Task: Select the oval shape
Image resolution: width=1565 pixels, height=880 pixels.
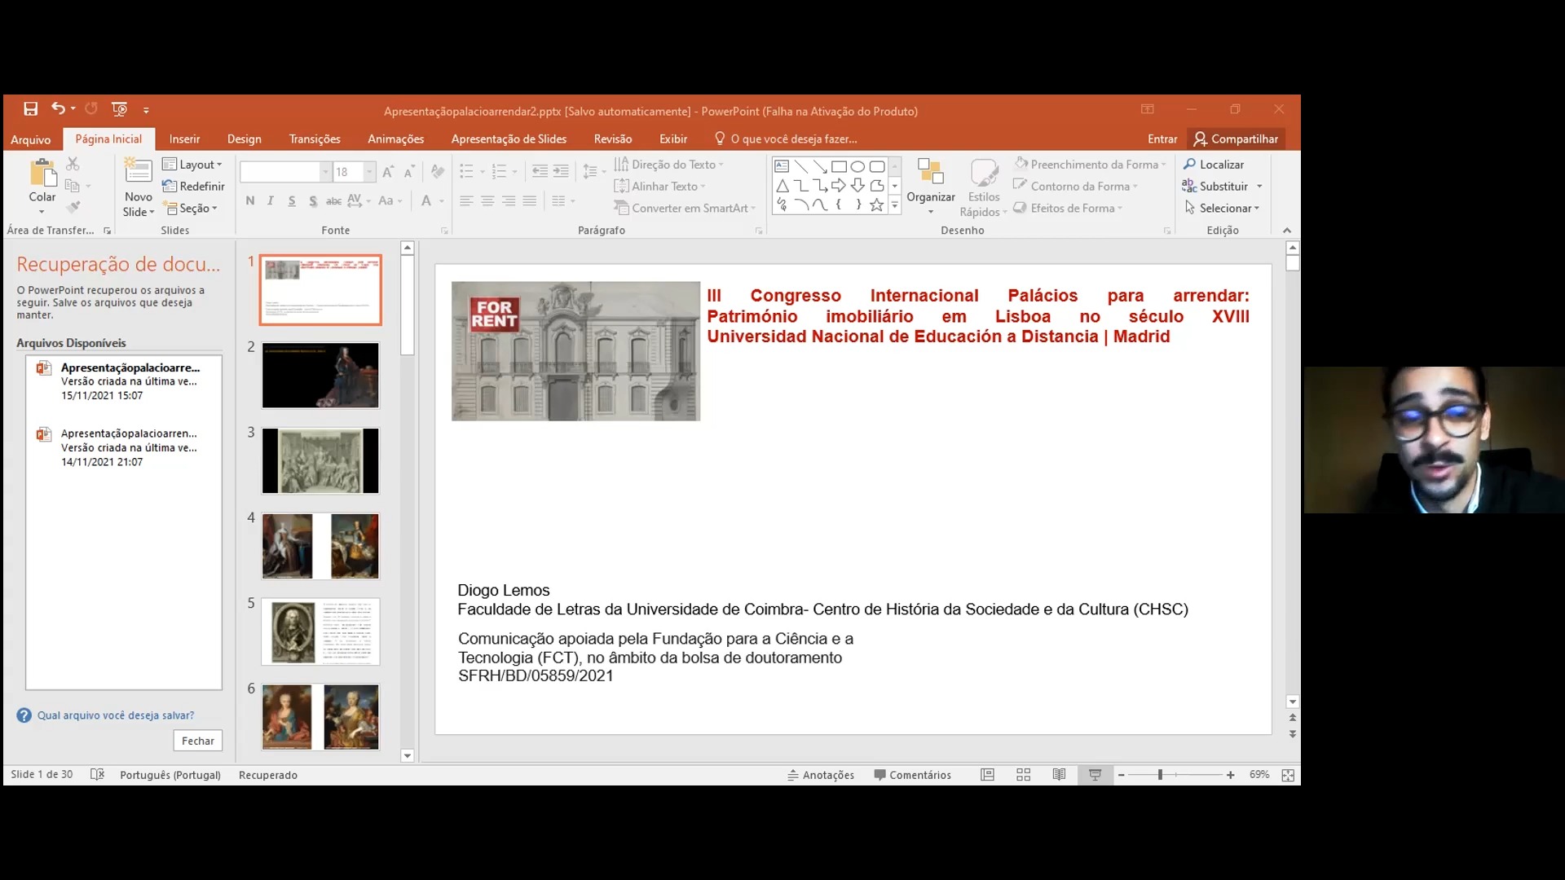Action: point(857,166)
